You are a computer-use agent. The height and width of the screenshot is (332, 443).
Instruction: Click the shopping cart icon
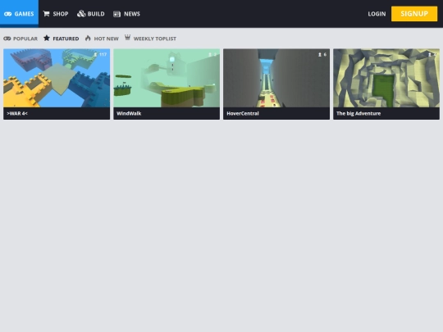click(46, 14)
